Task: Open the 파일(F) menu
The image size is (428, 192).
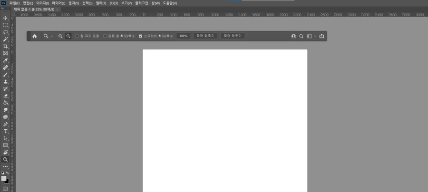Action: pyautogui.click(x=14, y=3)
